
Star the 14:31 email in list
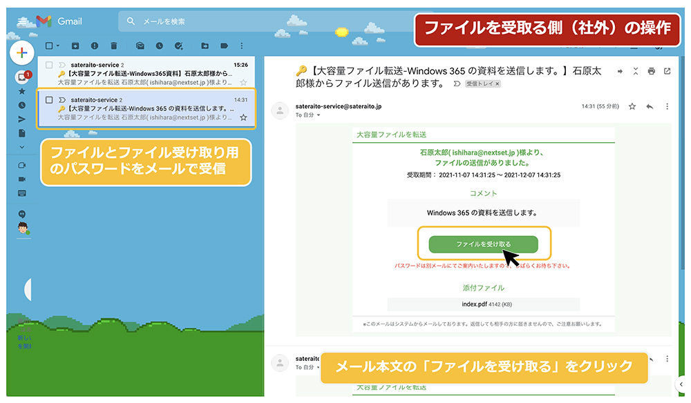tap(243, 117)
